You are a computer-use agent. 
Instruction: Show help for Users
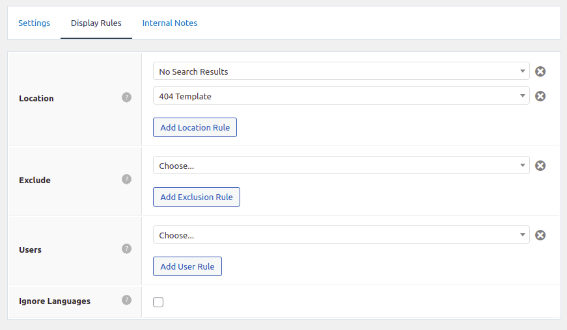pyautogui.click(x=126, y=249)
